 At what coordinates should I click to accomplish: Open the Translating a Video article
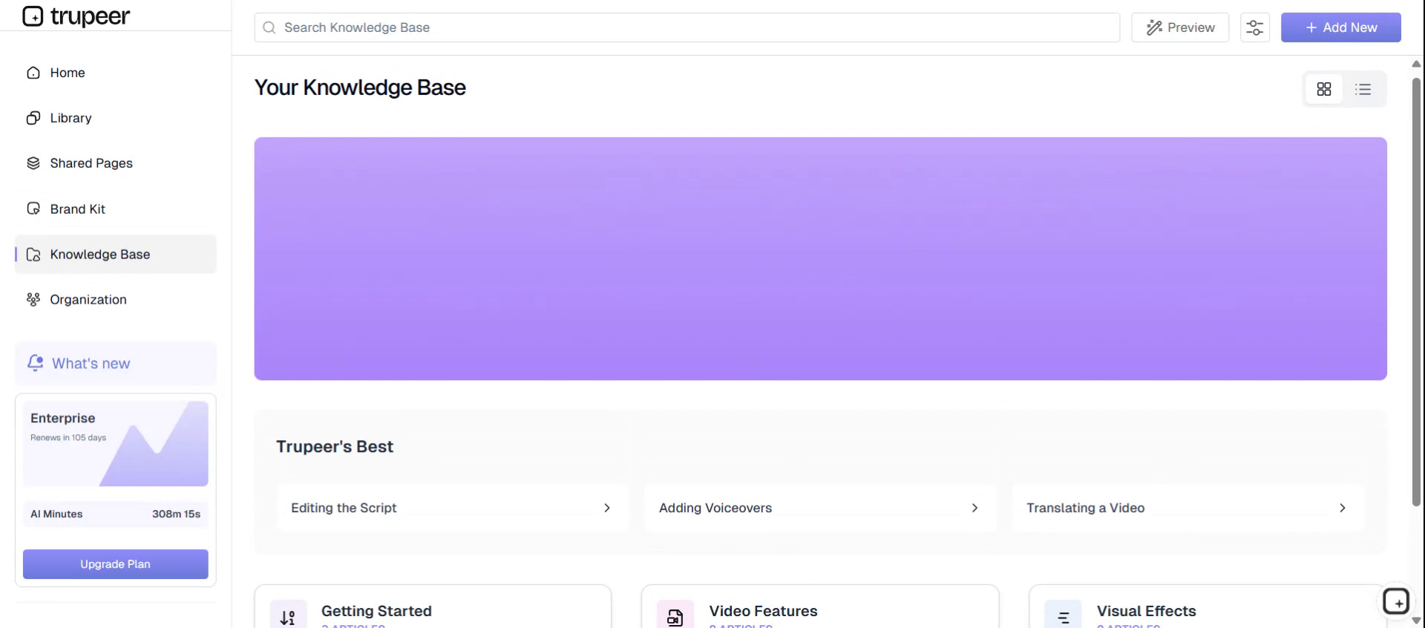point(1188,508)
